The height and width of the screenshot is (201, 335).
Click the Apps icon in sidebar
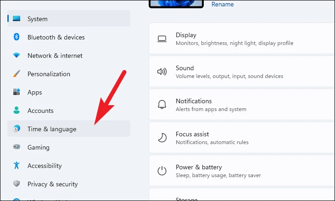(17, 92)
